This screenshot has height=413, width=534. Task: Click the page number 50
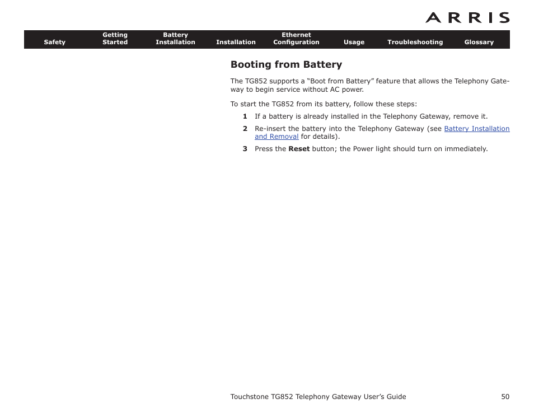pos(505,397)
